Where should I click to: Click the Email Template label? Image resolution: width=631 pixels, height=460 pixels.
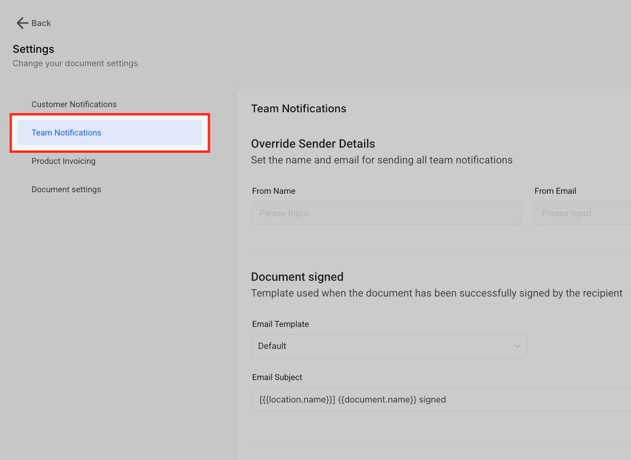pos(280,324)
